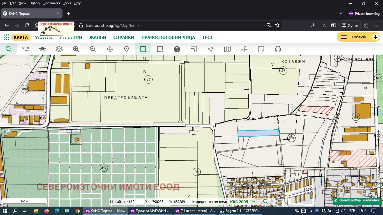Screen dimensions: 383x215
Task: Toggle the add-to-selection rectangle tool
Action: click(x=143, y=49)
